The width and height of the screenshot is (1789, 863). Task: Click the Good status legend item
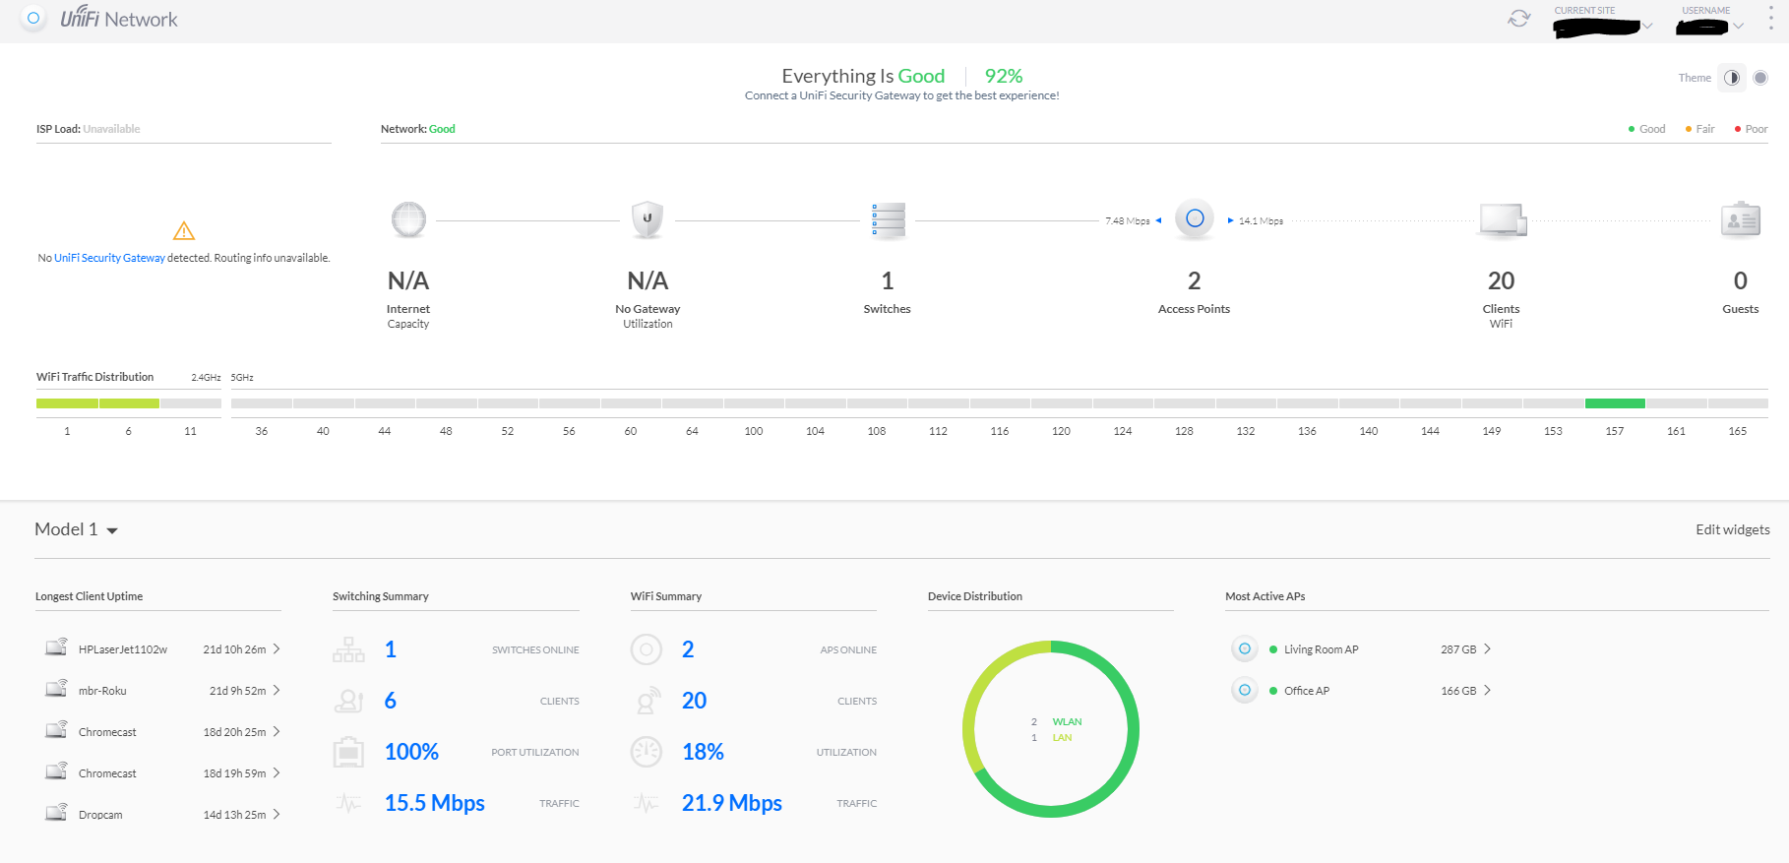(1647, 129)
